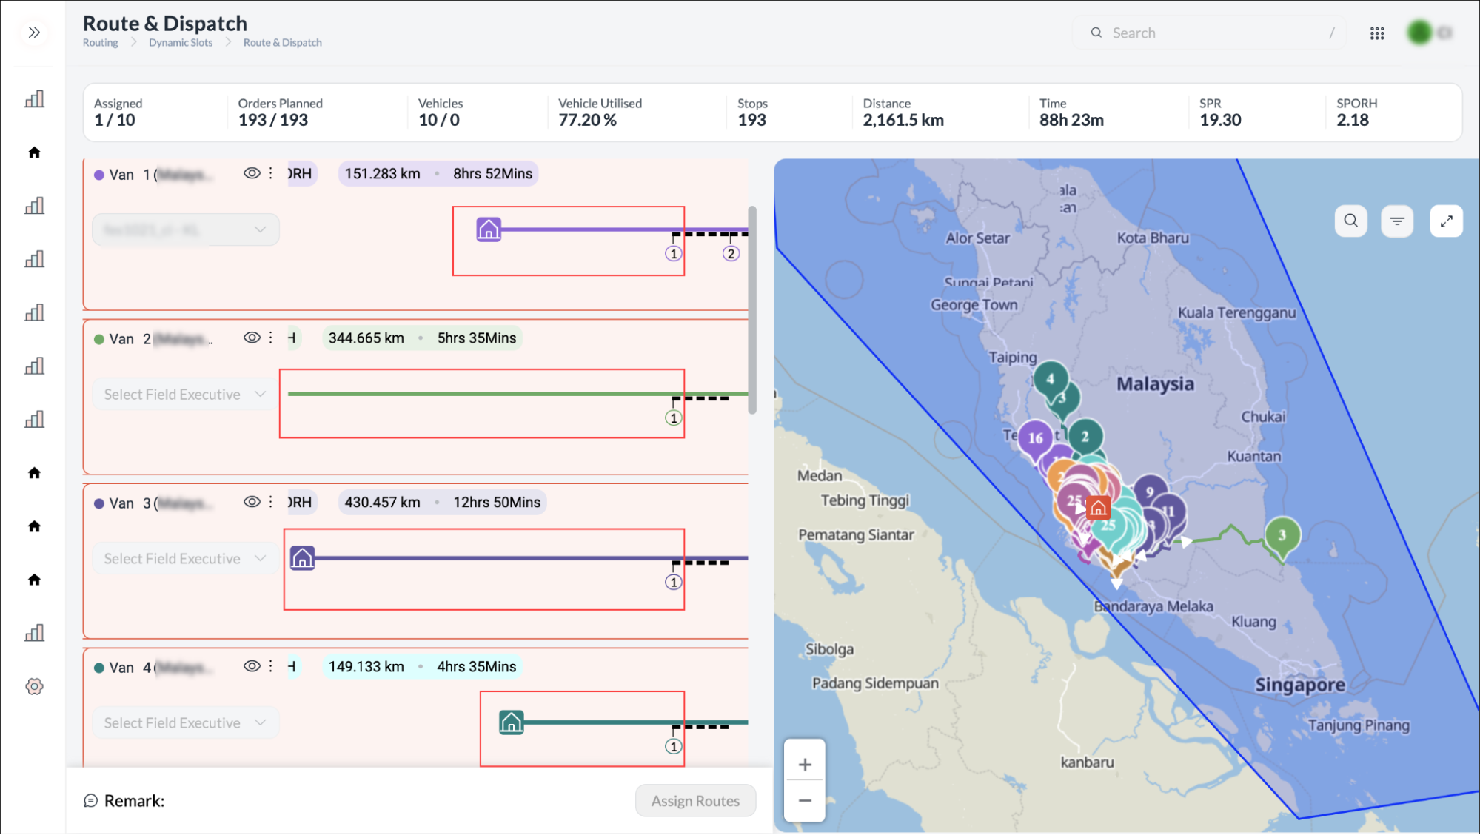Image resolution: width=1480 pixels, height=835 pixels.
Task: Go to Dynamic Slots breadcrumb
Action: click(181, 43)
